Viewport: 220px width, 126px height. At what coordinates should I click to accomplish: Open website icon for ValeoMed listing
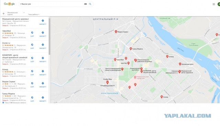click(x=32, y=33)
